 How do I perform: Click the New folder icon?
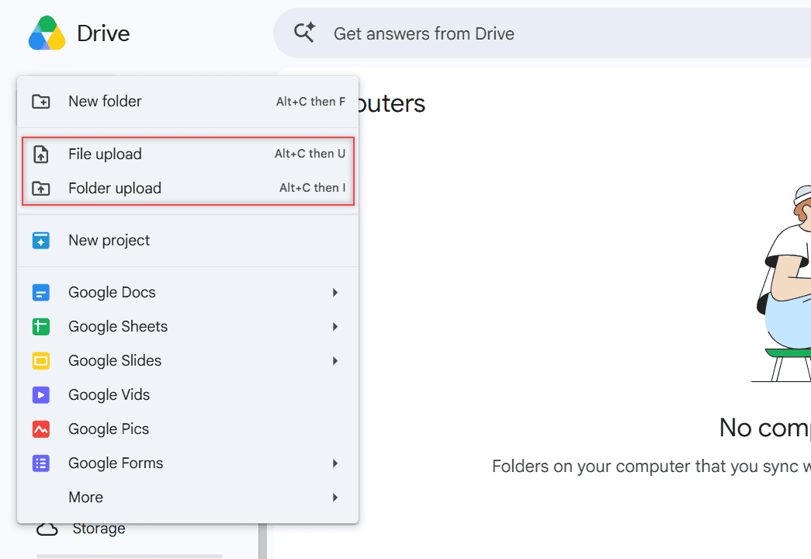[x=41, y=102]
